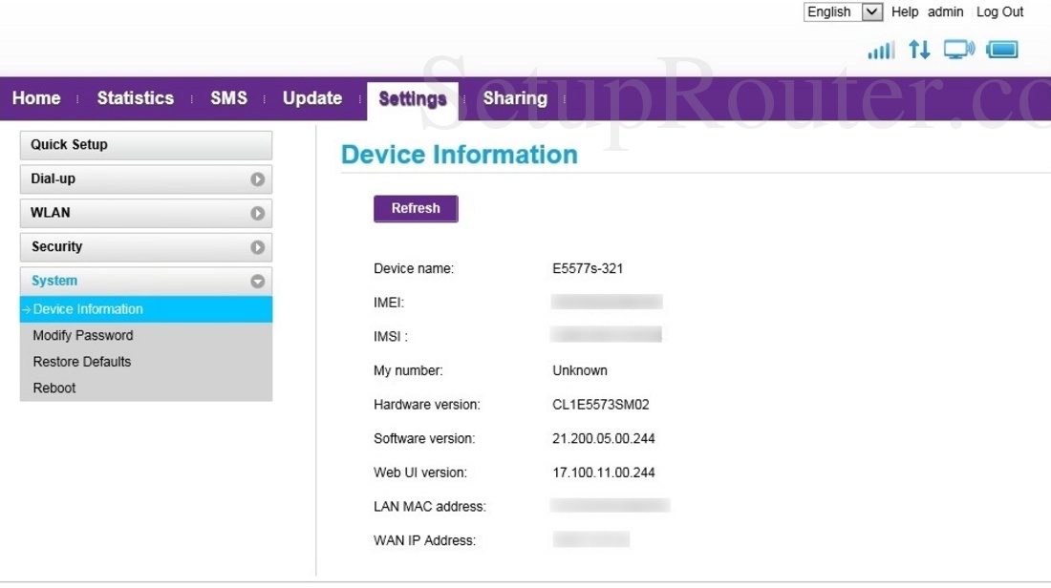Open the Statistics tab
1051x588 pixels.
point(135,98)
